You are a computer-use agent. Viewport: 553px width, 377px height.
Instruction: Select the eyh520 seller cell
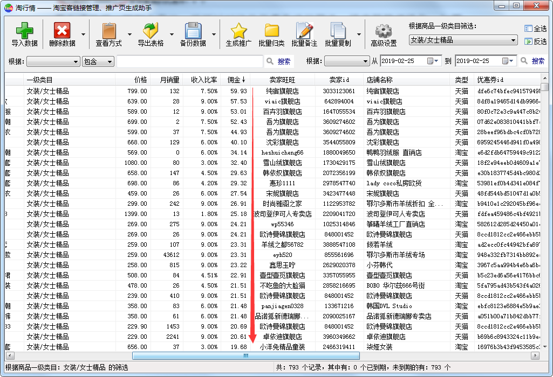[x=282, y=255]
